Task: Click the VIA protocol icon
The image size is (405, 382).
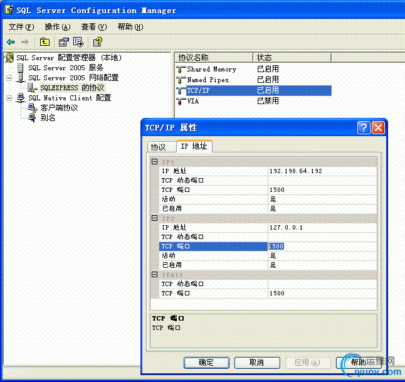Action: pyautogui.click(x=181, y=102)
